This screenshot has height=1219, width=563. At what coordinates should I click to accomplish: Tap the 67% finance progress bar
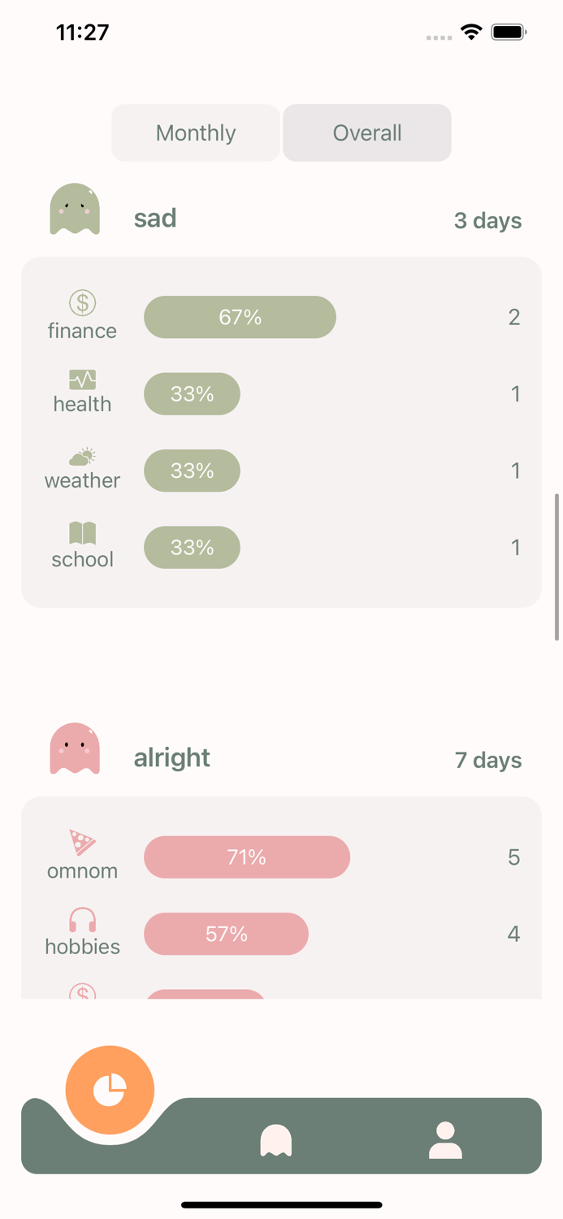tap(240, 317)
